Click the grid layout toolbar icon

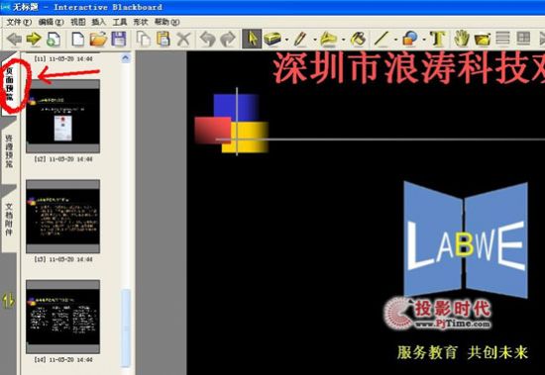(x=523, y=39)
